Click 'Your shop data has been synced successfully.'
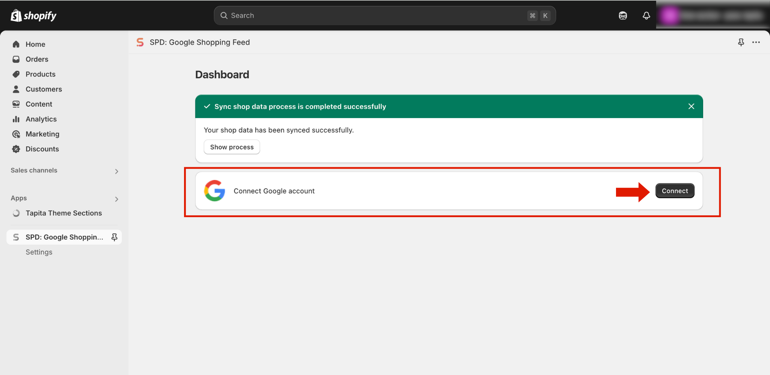The image size is (770, 375). point(279,130)
